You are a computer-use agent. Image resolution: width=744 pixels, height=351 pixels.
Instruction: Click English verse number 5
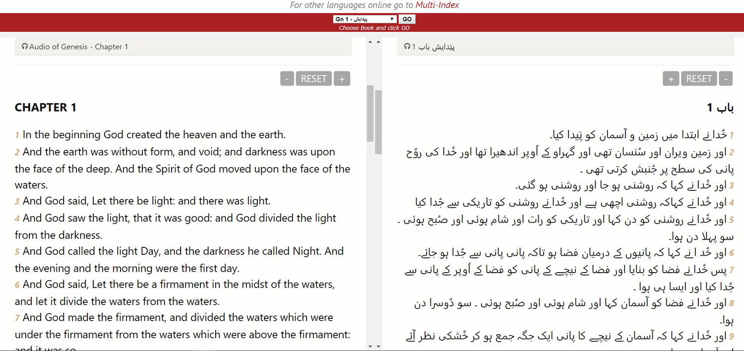[x=17, y=252]
